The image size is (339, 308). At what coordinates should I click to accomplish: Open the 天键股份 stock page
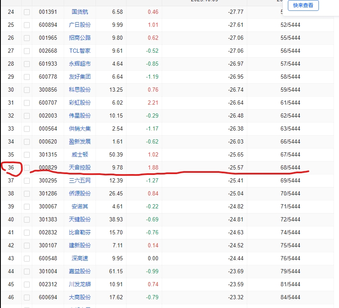tap(80, 220)
